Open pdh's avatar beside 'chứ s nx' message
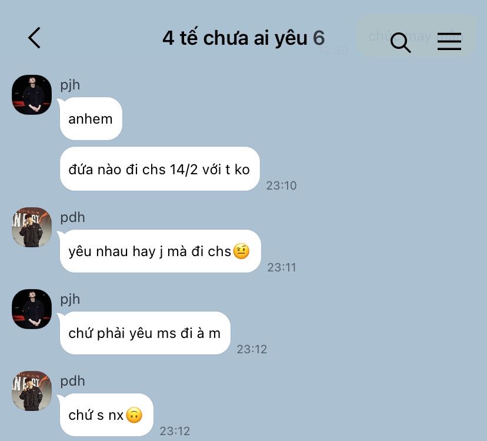Image resolution: width=487 pixels, height=441 pixels. click(x=32, y=391)
